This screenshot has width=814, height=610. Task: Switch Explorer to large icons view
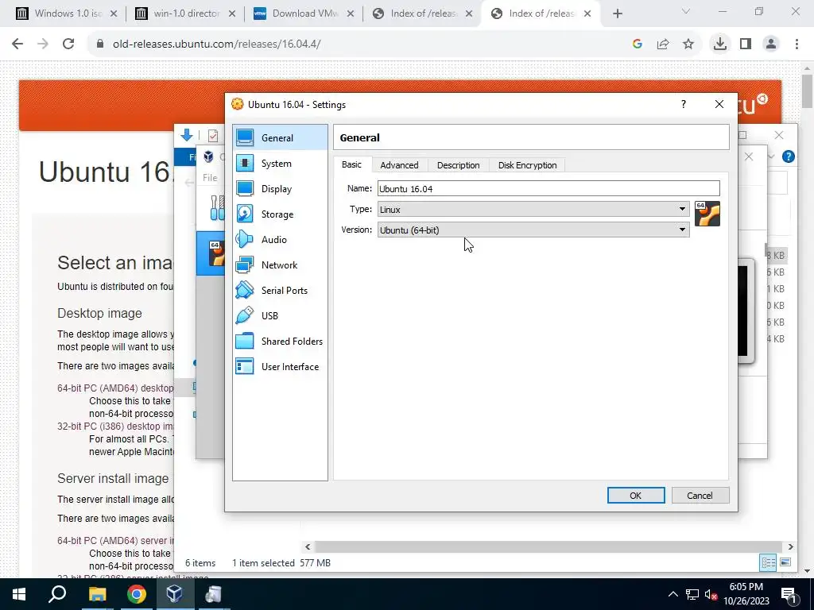tap(785, 562)
